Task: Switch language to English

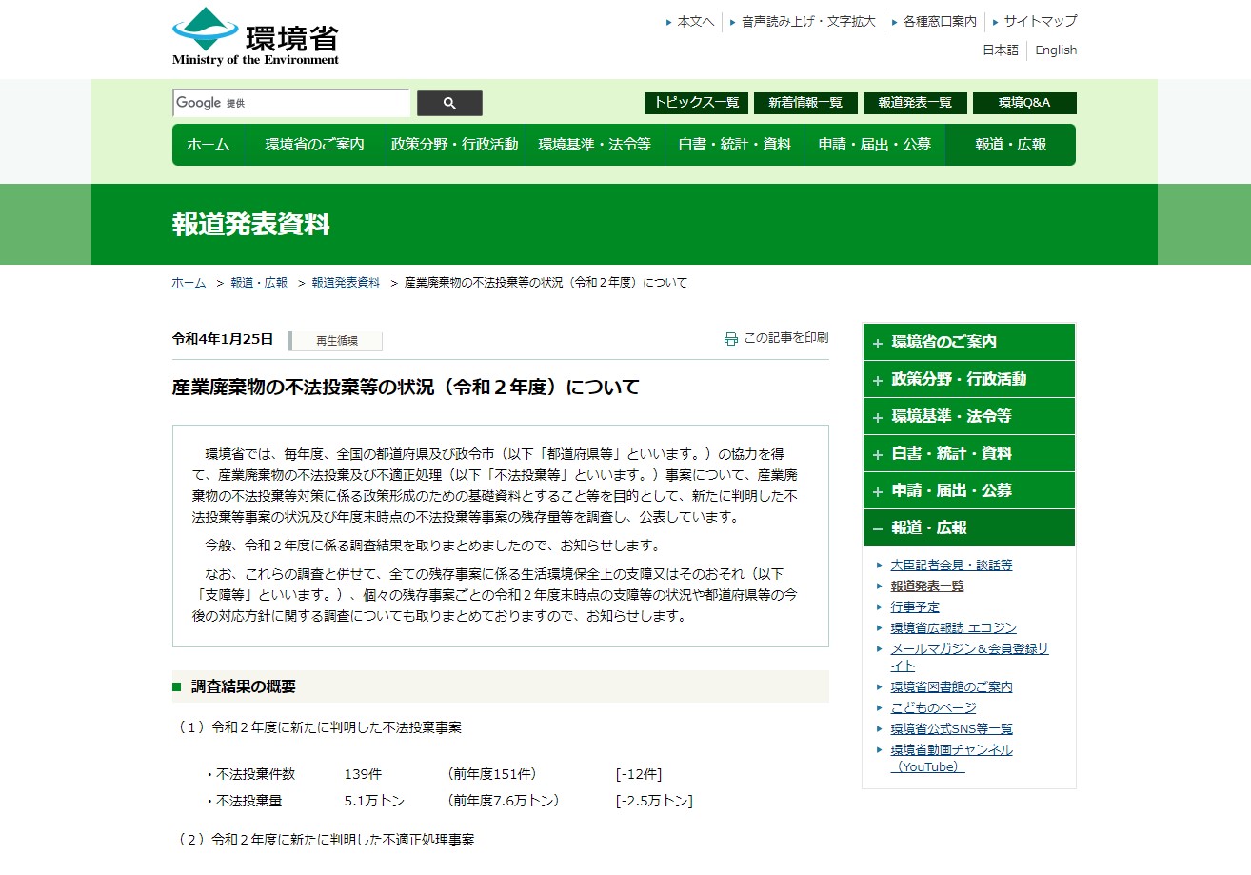Action: pyautogui.click(x=1055, y=50)
